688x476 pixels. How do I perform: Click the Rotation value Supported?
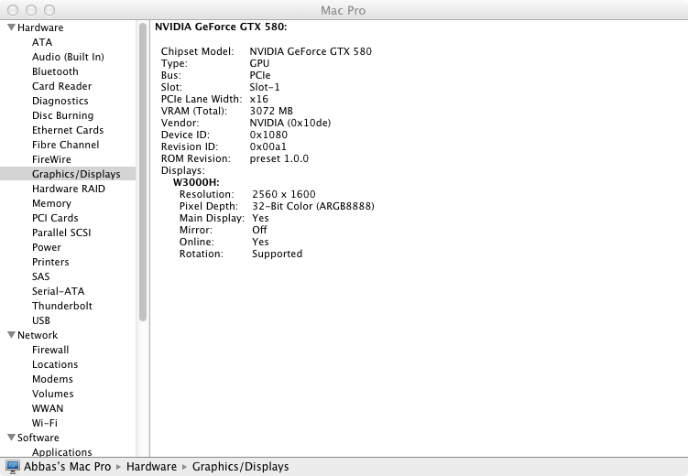(278, 254)
